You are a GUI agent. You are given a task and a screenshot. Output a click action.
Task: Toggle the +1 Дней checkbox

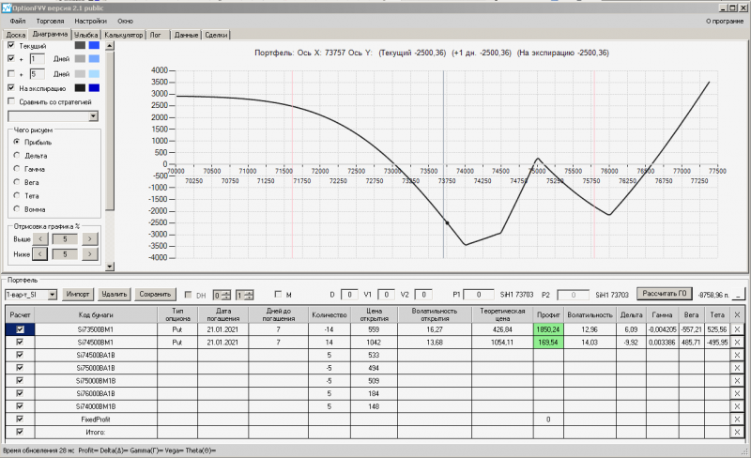[x=11, y=58]
